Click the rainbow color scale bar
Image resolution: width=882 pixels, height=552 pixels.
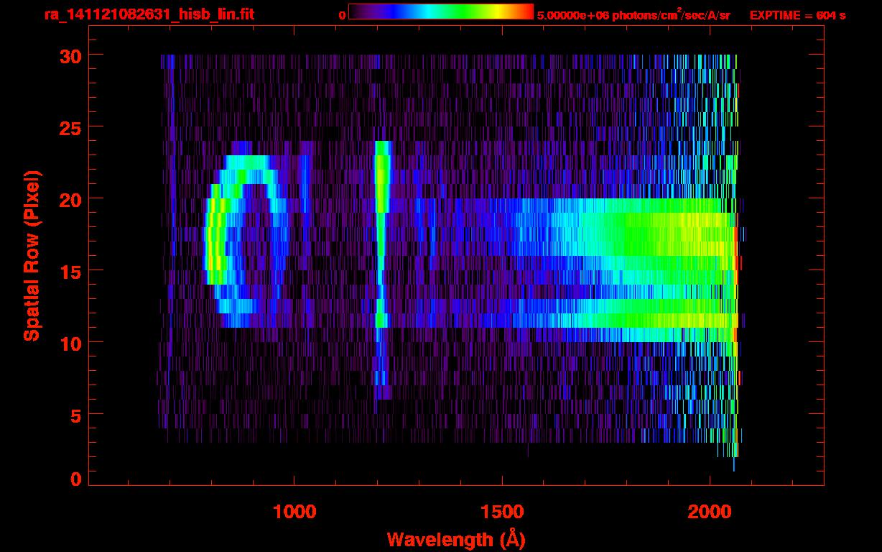click(x=441, y=11)
